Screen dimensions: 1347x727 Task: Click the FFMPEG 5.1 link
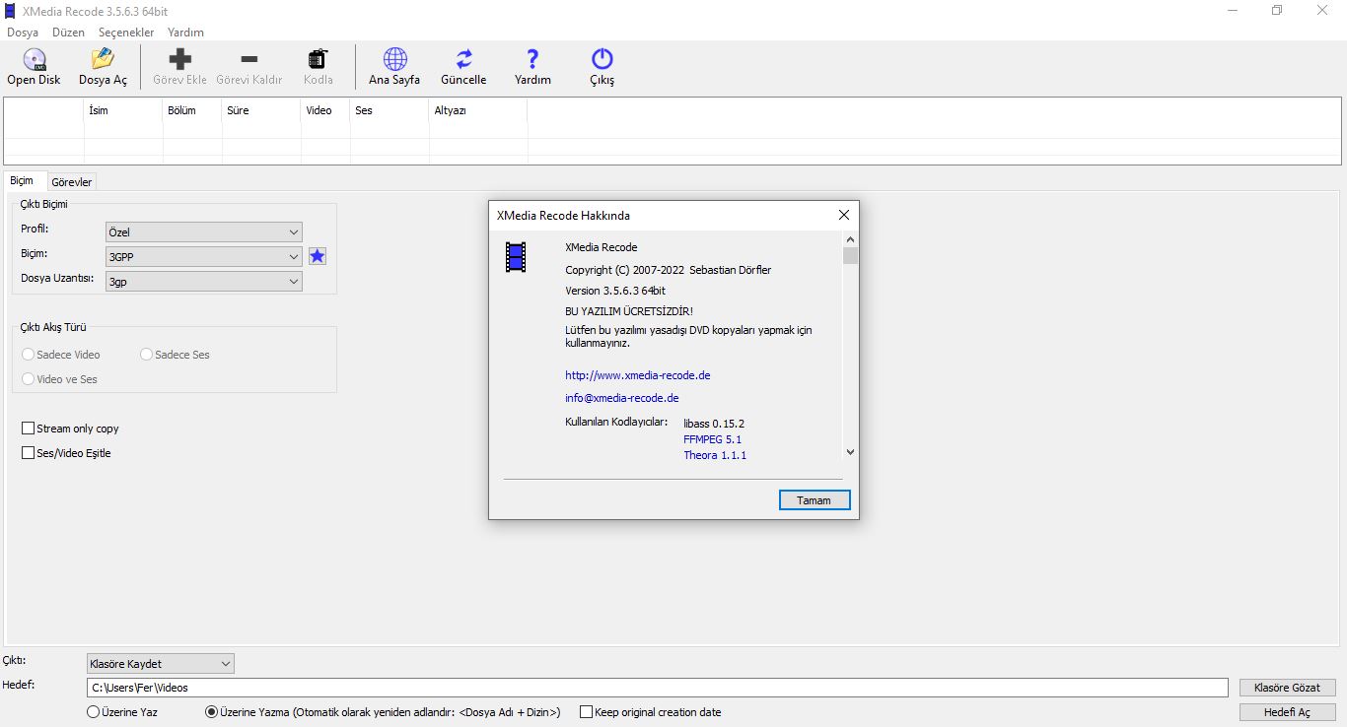pos(712,439)
